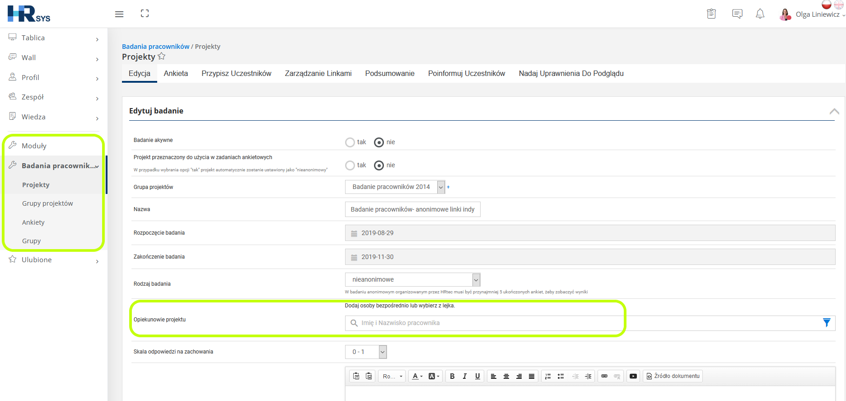Image resolution: width=846 pixels, height=401 pixels.
Task: Align text right
Action: click(519, 376)
